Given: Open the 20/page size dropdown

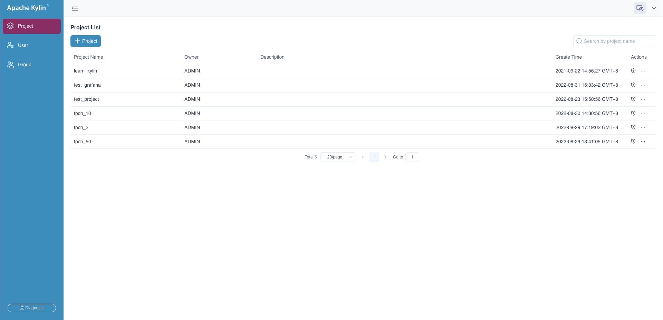Looking at the screenshot, I should tap(337, 157).
